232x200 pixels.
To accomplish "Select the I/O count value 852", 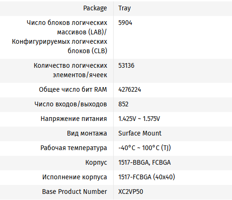I will pos(124,104).
